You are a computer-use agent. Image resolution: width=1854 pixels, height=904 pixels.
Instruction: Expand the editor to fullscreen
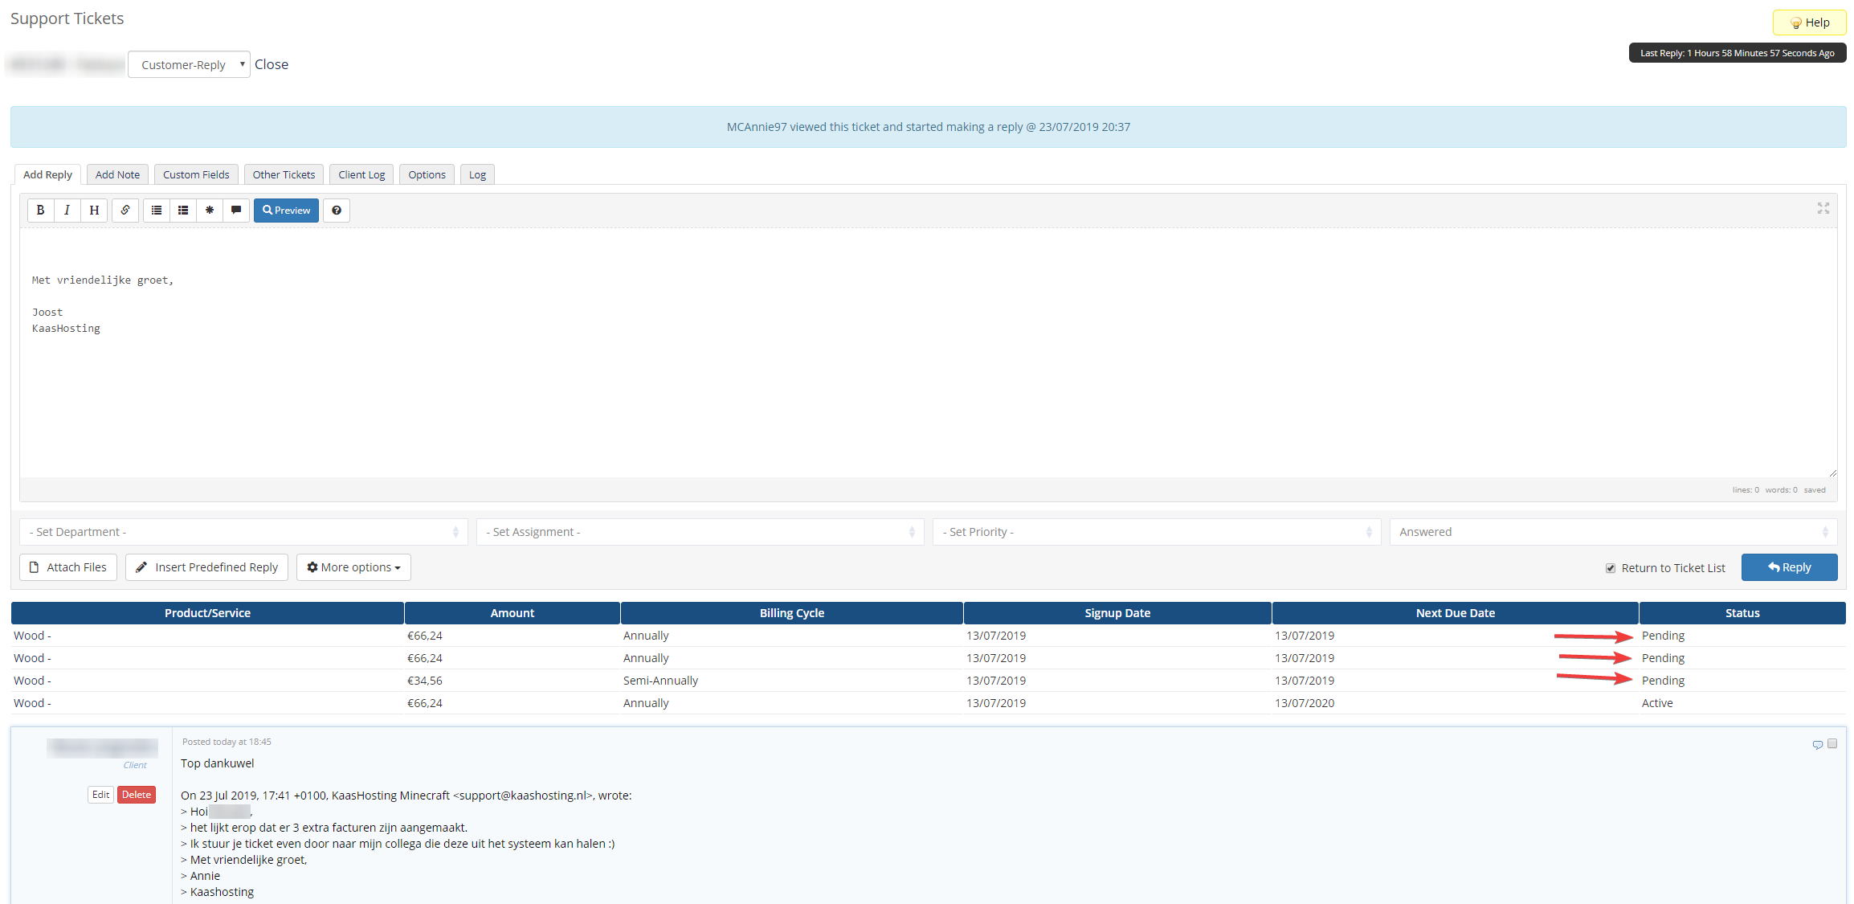[x=1823, y=208]
